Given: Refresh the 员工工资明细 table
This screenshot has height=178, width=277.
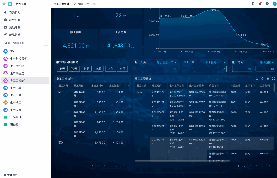Looking at the screenshot, I should click(262, 79).
